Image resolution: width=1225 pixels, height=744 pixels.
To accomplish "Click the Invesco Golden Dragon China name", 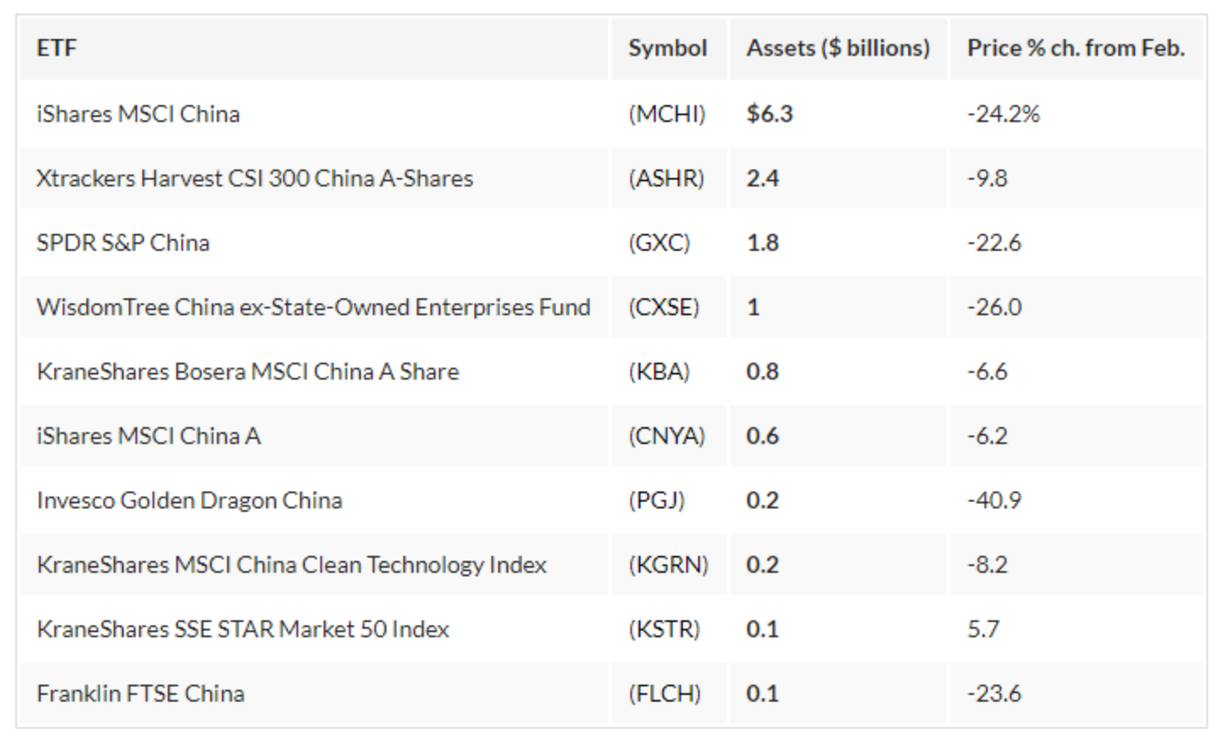I will 189,500.
